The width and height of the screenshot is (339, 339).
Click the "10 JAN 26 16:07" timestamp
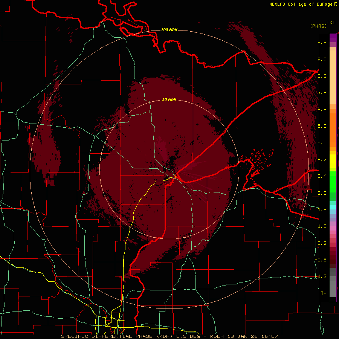[252, 336]
